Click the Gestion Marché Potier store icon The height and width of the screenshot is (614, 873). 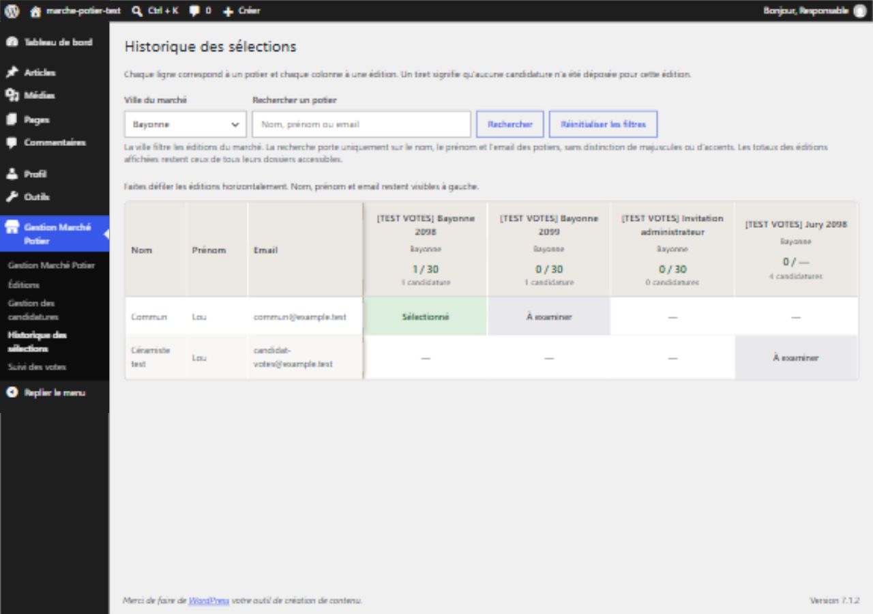click(12, 228)
